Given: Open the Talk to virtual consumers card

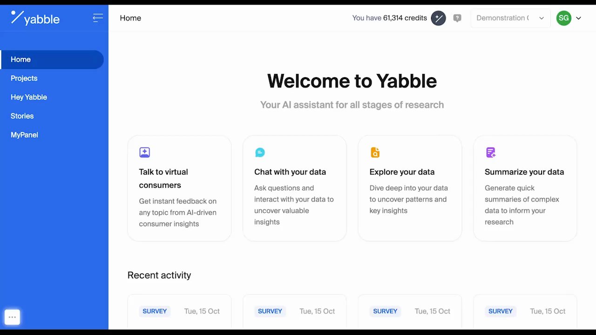Looking at the screenshot, I should pos(179,188).
